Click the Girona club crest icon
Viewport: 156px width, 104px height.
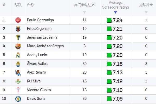point(18,20)
